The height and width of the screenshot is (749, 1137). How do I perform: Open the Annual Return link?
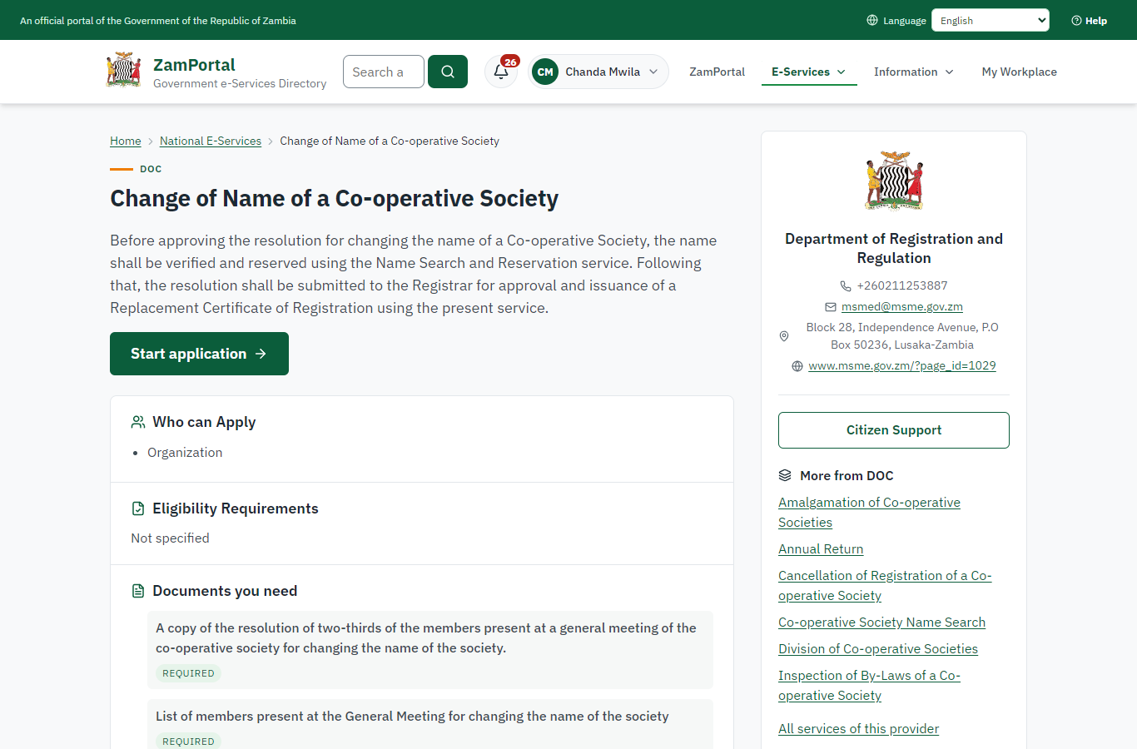tap(821, 549)
